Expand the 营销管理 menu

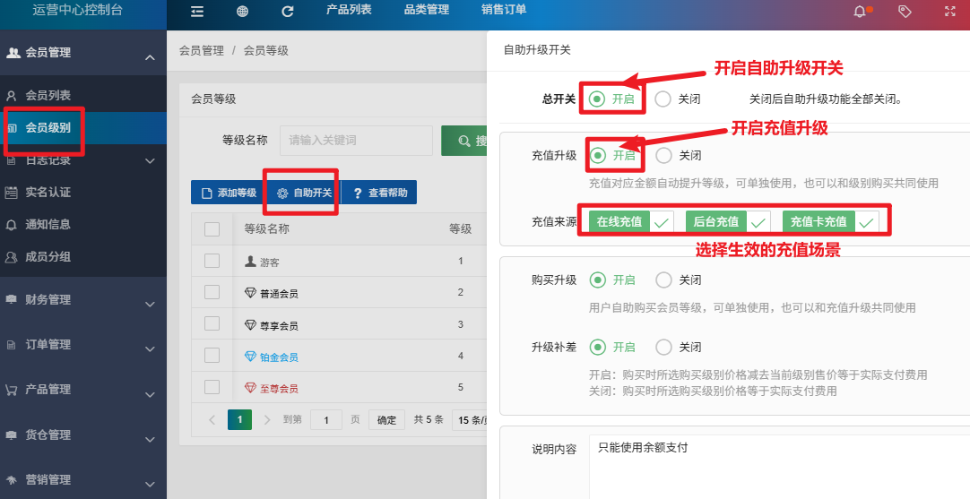click(x=150, y=484)
